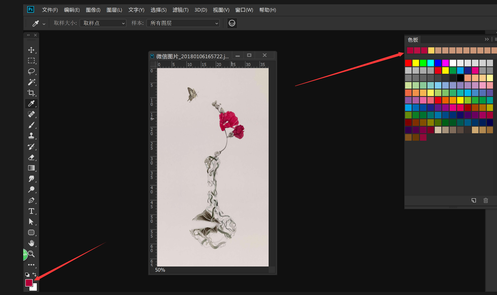This screenshot has height=295, width=497.
Task: Select the History Brush tool
Action: click(x=31, y=147)
